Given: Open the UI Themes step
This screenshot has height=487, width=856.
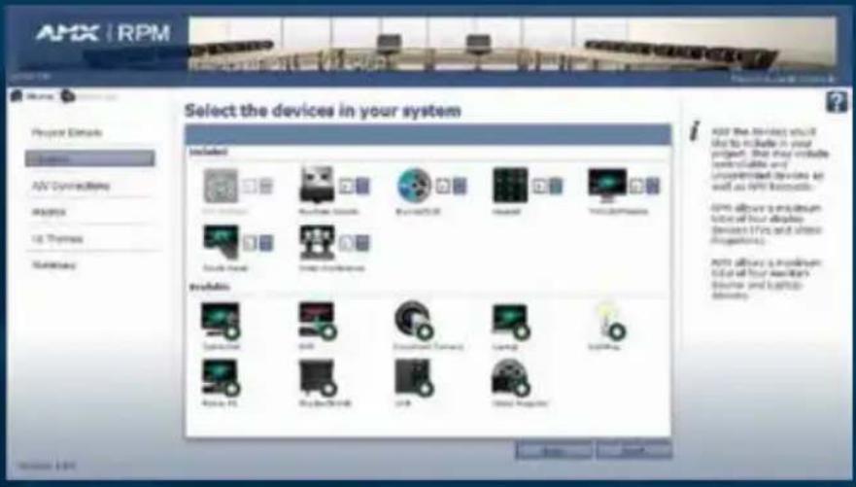Looking at the screenshot, I should coord(57,238).
